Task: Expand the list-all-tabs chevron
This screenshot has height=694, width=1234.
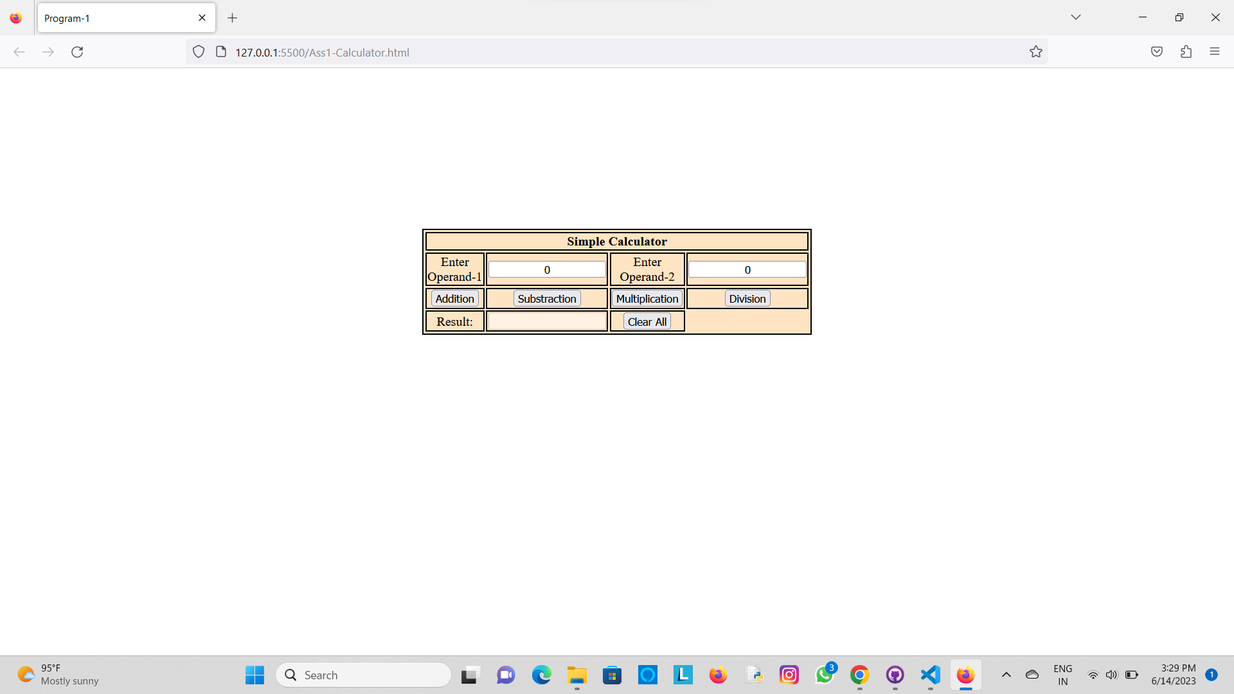Action: pyautogui.click(x=1076, y=17)
